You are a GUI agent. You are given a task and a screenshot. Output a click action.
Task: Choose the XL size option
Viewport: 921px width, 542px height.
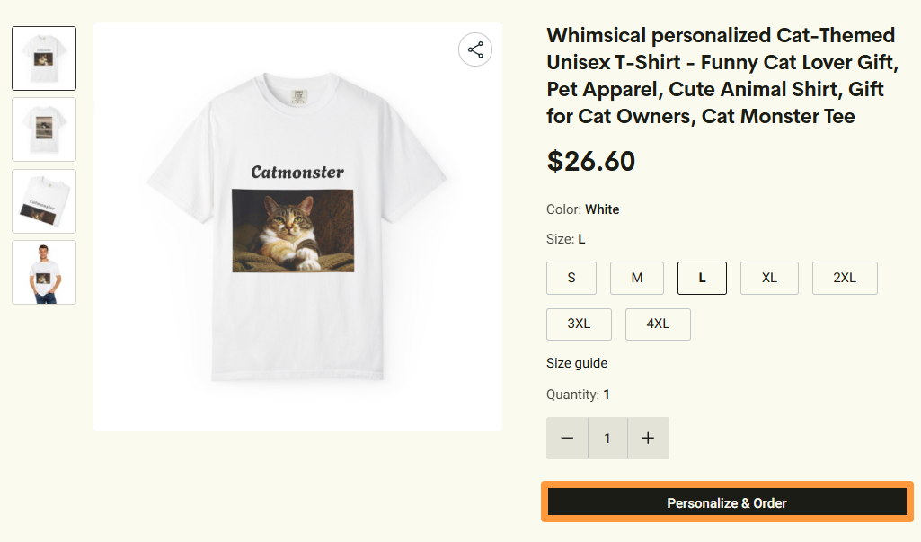point(769,278)
